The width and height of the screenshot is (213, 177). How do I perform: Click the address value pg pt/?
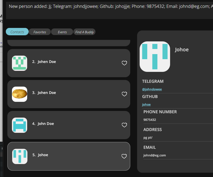coord(148,138)
